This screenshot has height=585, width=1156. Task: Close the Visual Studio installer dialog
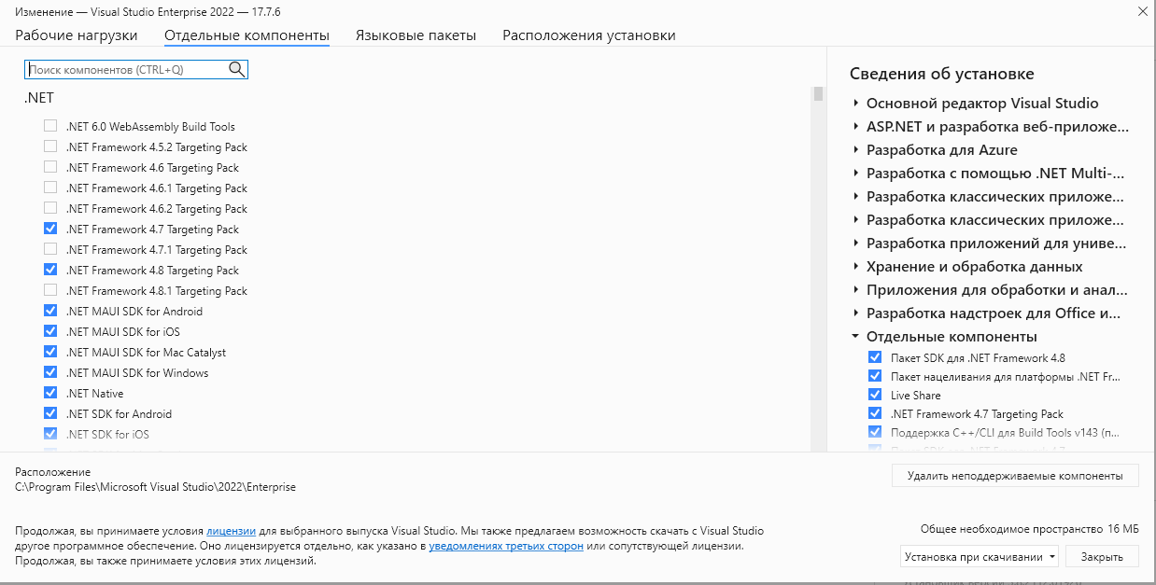pyautogui.click(x=1143, y=11)
